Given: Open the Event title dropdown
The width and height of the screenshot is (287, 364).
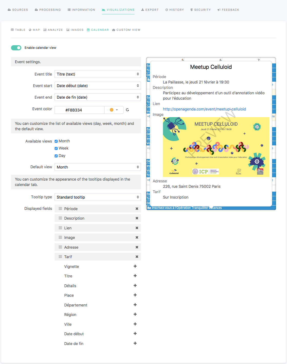Looking at the screenshot, I should [x=98, y=74].
